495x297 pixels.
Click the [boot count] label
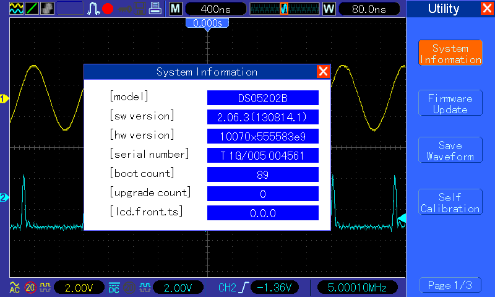142,173
